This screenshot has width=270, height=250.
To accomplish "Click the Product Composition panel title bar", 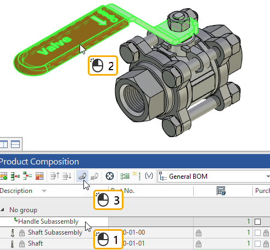I will pyautogui.click(x=135, y=162).
